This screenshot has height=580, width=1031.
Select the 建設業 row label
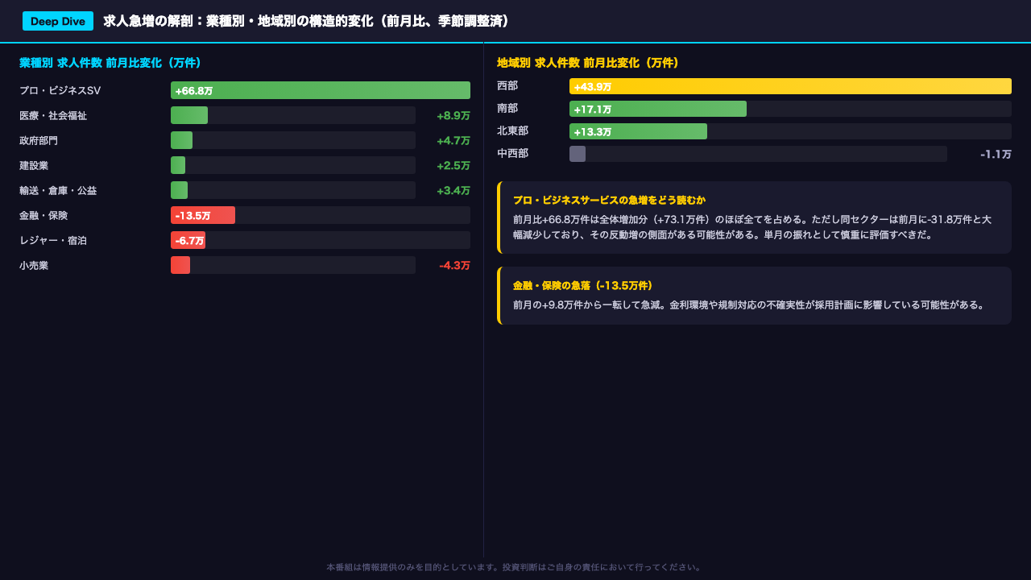[34, 165]
